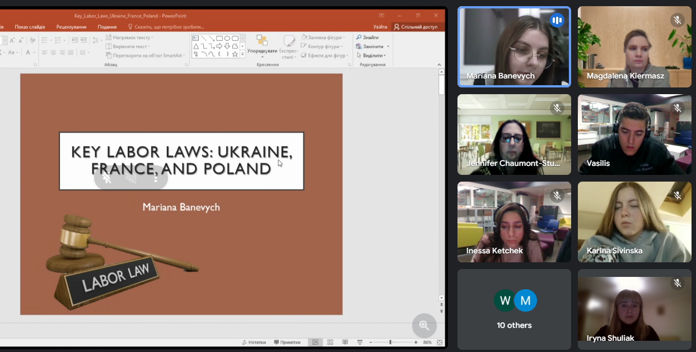This screenshot has width=696, height=352.
Task: Toggle first mute icon on slide overlay
Action: [106, 178]
